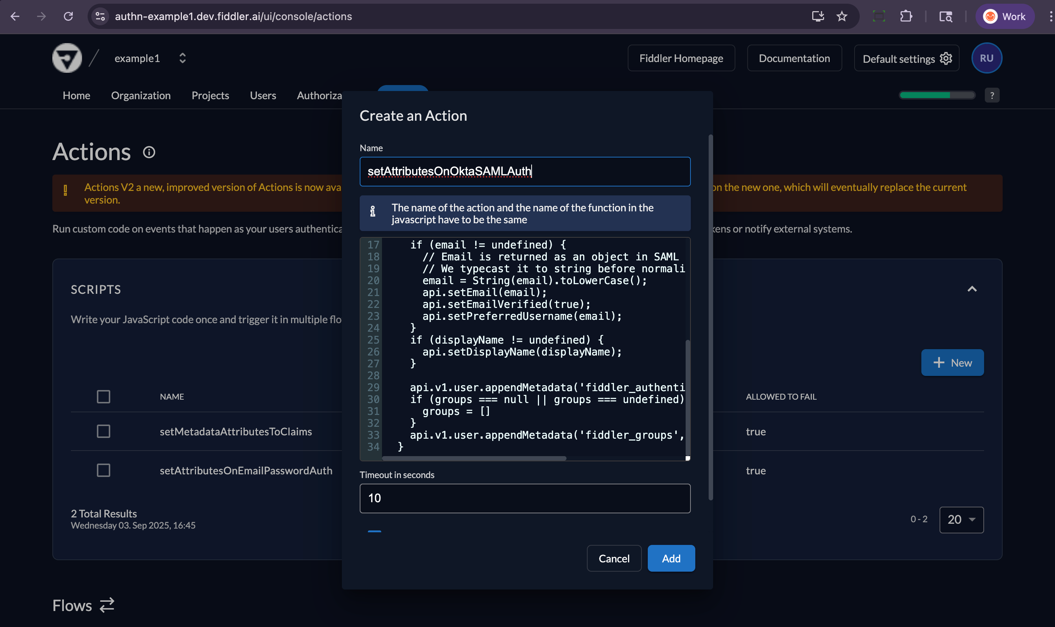
Task: Open help via the question mark icon
Action: pos(992,95)
